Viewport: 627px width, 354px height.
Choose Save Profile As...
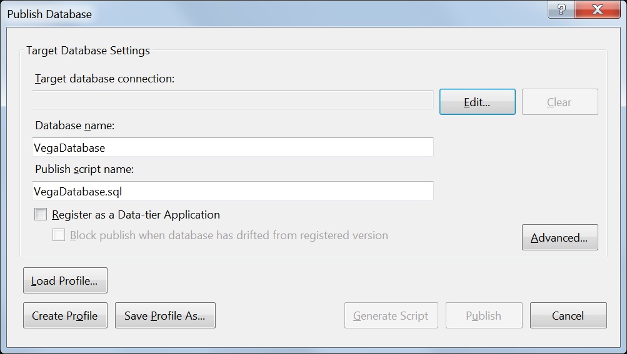coord(164,315)
